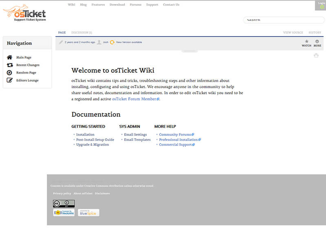Click Josh author name
The height and width of the screenshot is (244, 326).
(x=106, y=42)
